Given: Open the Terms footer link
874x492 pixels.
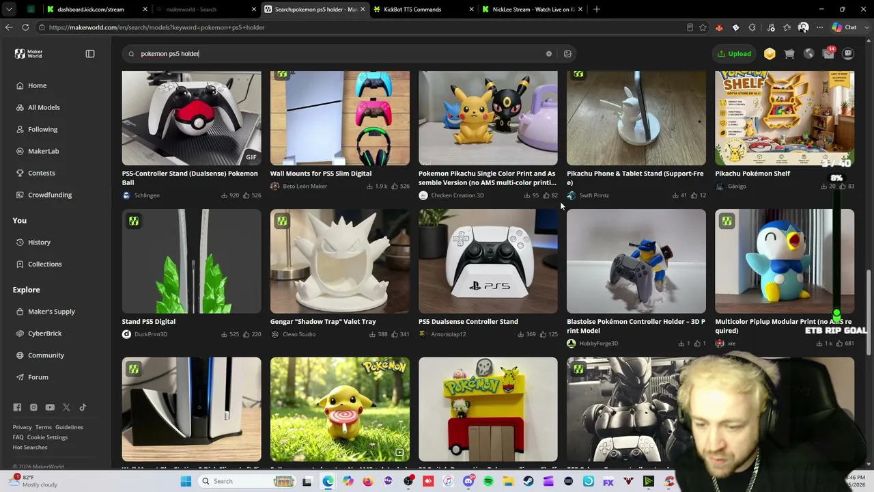Looking at the screenshot, I should pos(44,427).
